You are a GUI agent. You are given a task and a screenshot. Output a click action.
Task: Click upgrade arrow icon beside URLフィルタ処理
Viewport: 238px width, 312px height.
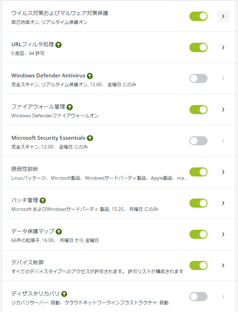[58, 45]
